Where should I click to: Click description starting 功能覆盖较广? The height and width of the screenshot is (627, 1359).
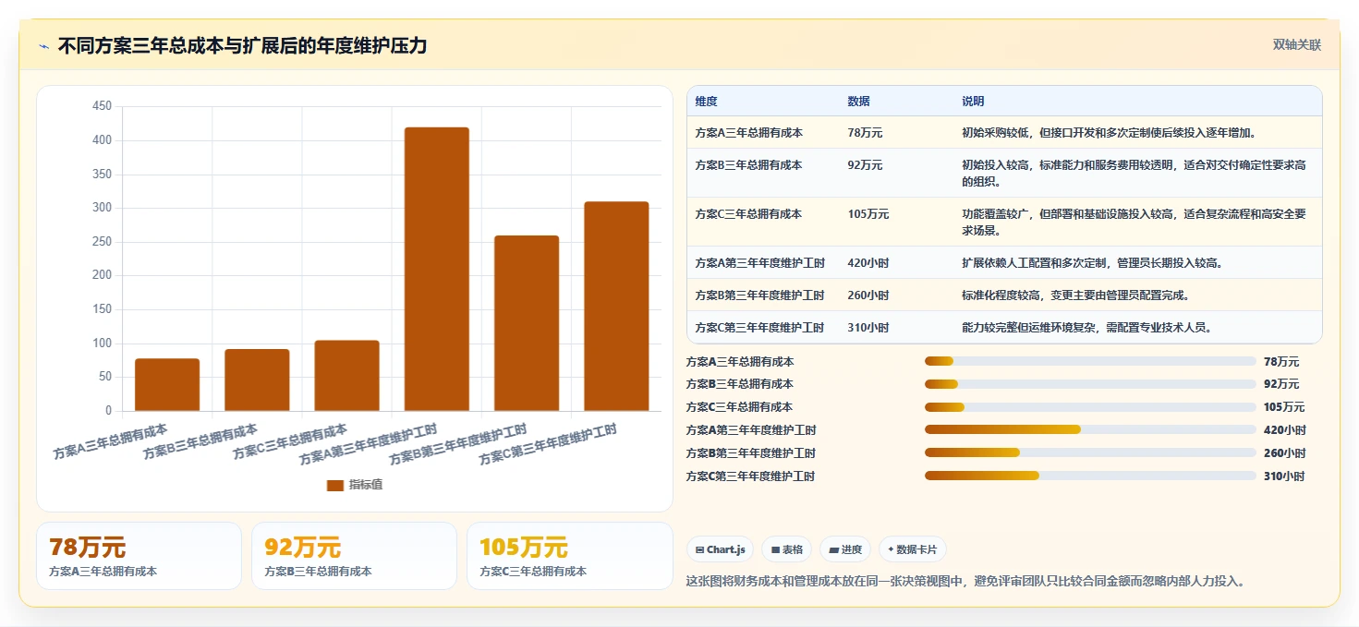point(1135,222)
